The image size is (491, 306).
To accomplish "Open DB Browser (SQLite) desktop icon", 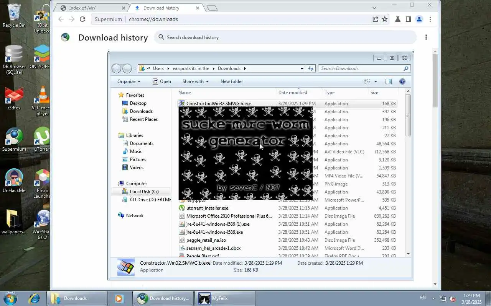I will click(x=14, y=60).
